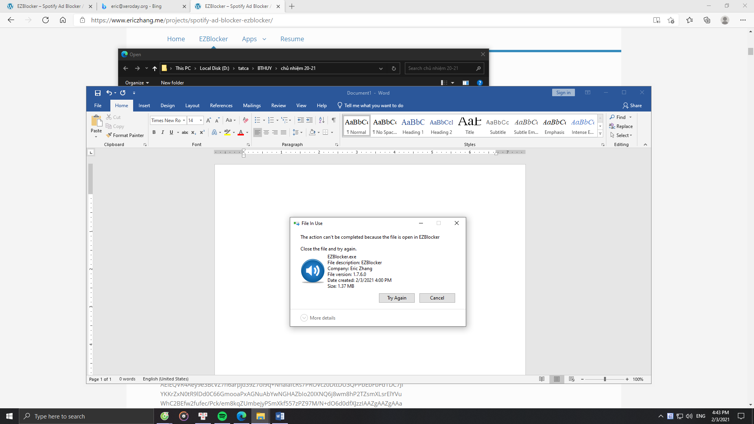Image resolution: width=754 pixels, height=424 pixels.
Task: Click the Numbering list icon
Action: [271, 120]
